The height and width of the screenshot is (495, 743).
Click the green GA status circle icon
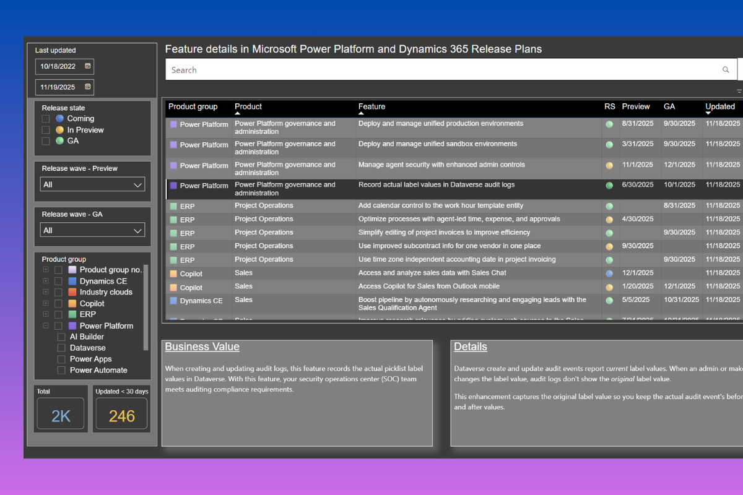(x=59, y=141)
